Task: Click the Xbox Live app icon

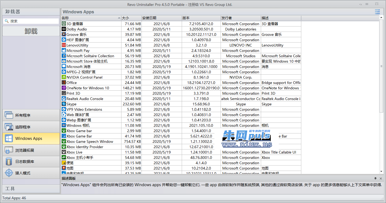Action: click(64, 152)
